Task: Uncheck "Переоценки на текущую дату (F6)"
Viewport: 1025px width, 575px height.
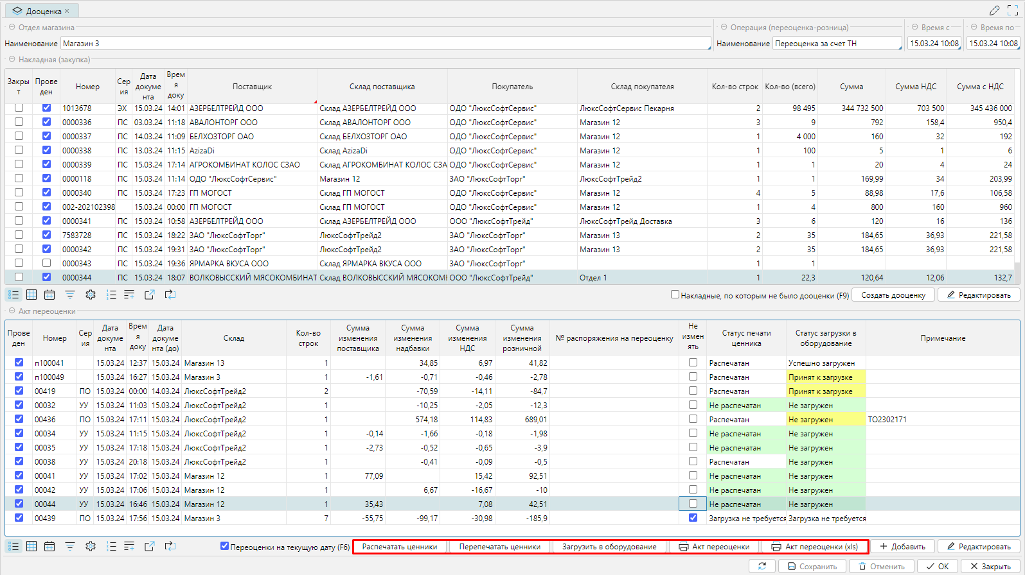Action: pos(224,546)
